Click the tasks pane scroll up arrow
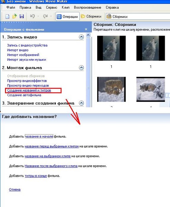 tap(88, 35)
